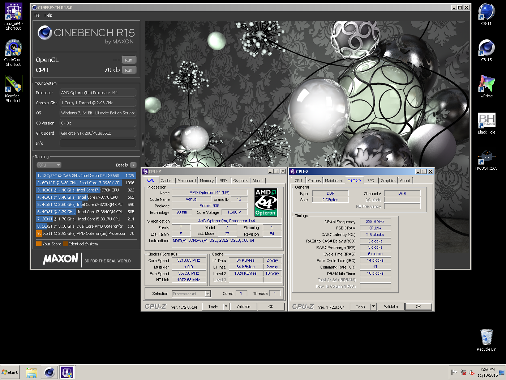The image size is (506, 380).
Task: Switch to Graphics tab in left CPU-Z
Action: (241, 181)
